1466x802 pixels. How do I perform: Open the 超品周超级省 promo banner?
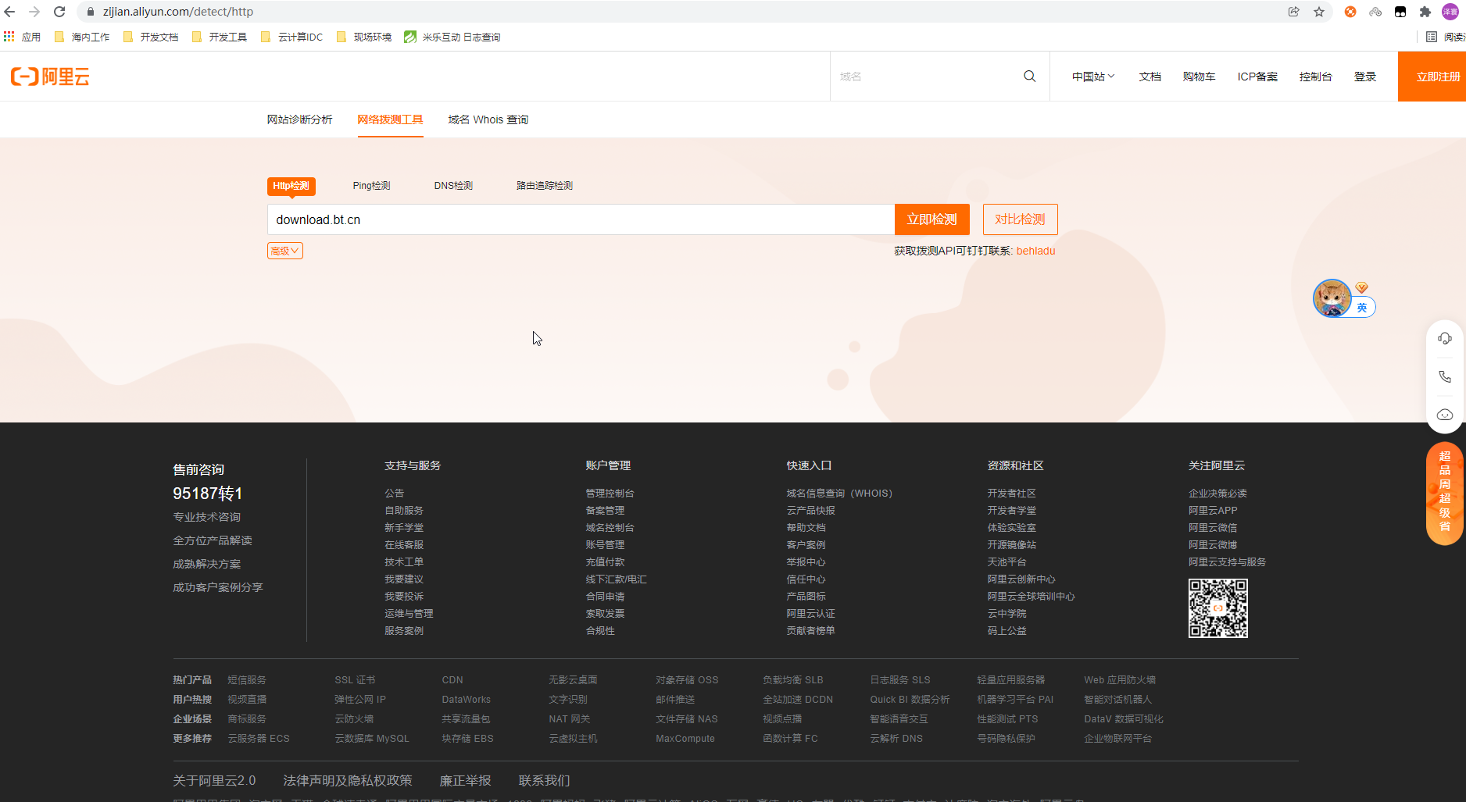(x=1445, y=494)
